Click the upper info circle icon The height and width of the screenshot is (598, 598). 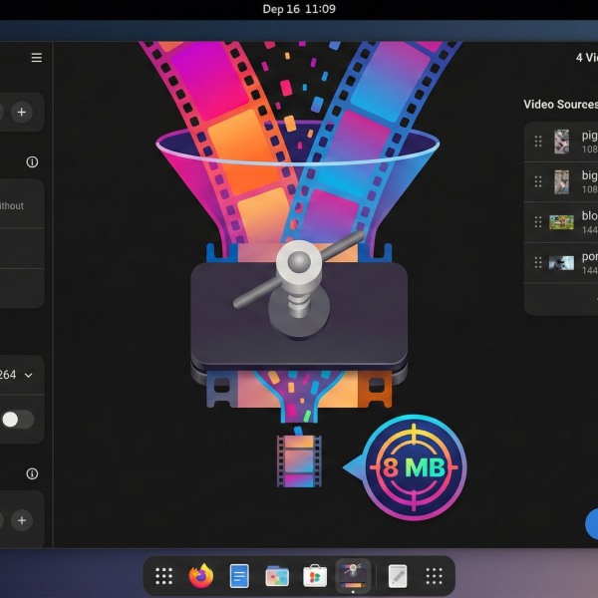32,161
